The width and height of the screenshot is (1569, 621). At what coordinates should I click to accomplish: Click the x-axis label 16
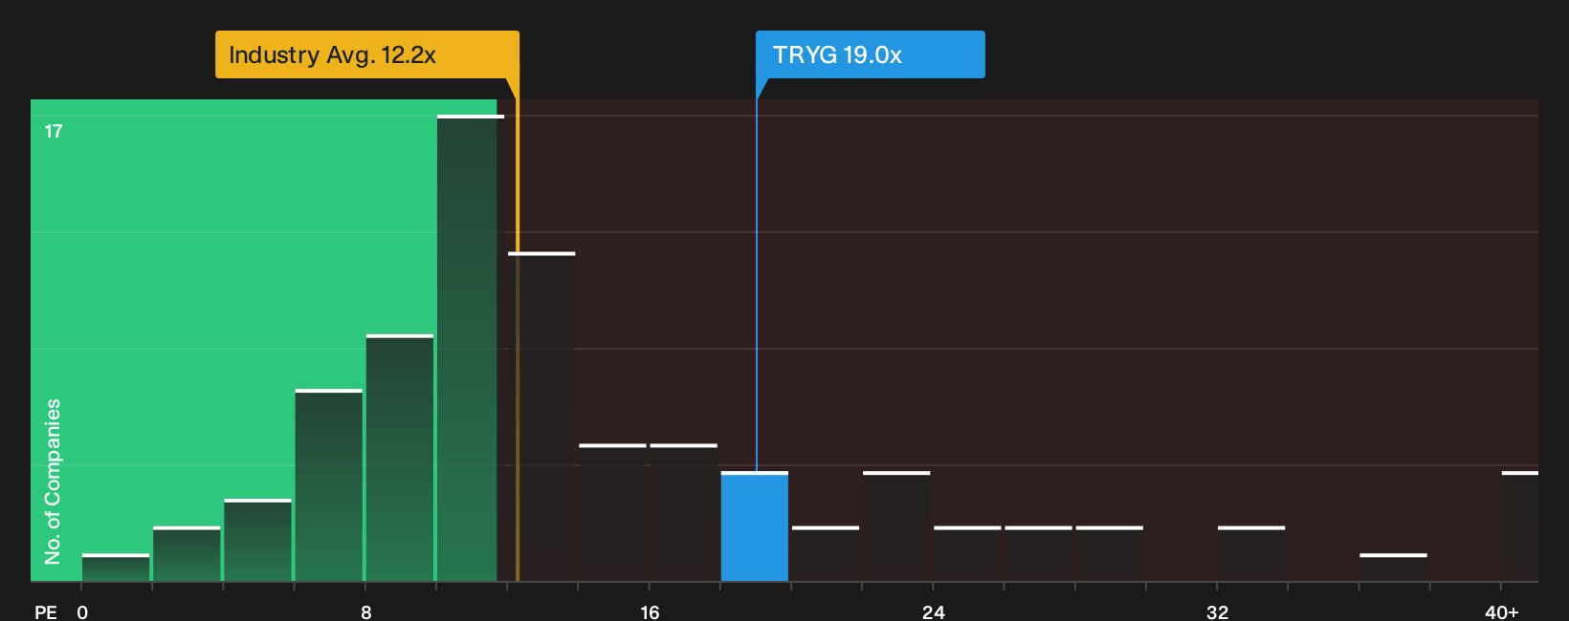click(x=650, y=611)
